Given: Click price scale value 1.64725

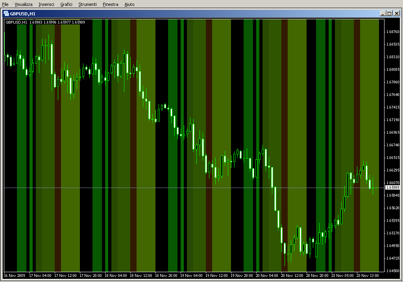Looking at the screenshot, I should (393, 258).
